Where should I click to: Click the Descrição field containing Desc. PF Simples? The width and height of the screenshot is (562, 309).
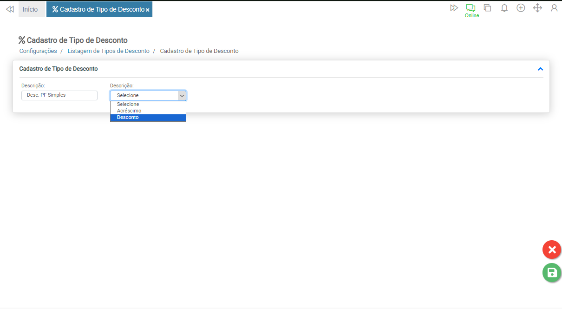pos(59,95)
